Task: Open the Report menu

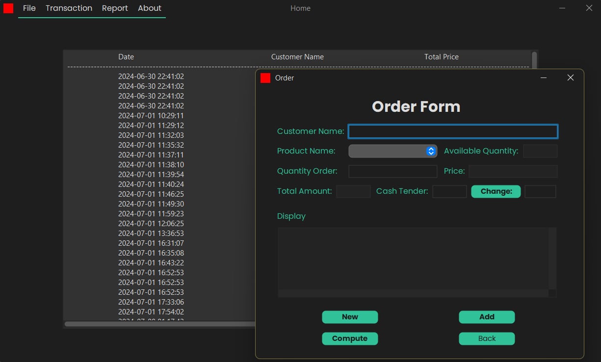Action: click(115, 8)
